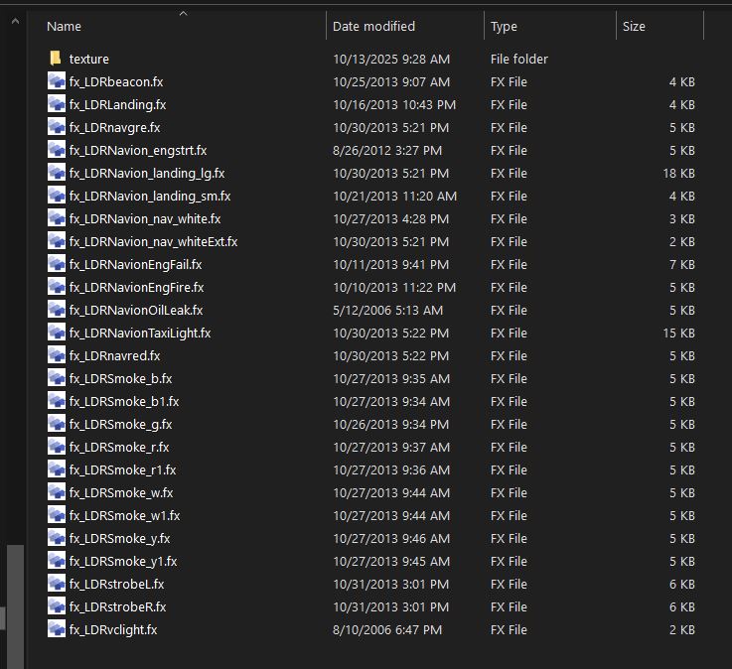Click the file name fx_LDRNavion_landing_sm.fx
This screenshot has width=732, height=669.
(x=150, y=196)
